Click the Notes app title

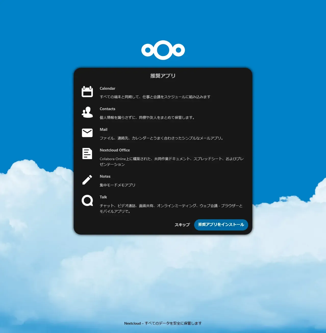pyautogui.click(x=105, y=176)
